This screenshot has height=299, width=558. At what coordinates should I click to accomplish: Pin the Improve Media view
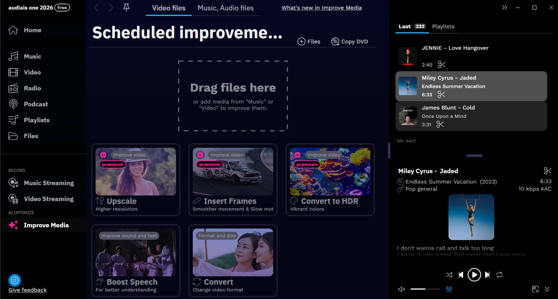pos(126,7)
